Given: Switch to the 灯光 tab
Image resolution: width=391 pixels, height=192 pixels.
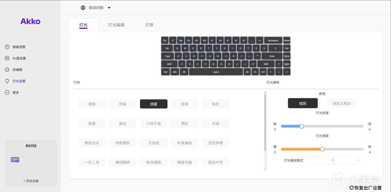Looking at the screenshot, I should tap(83, 25).
